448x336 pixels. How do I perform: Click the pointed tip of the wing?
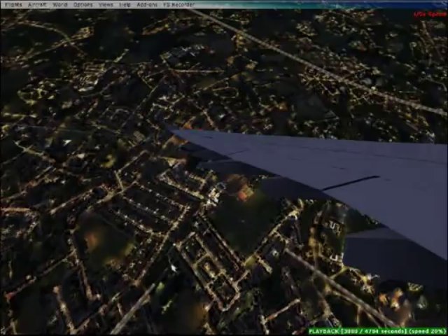[170, 129]
